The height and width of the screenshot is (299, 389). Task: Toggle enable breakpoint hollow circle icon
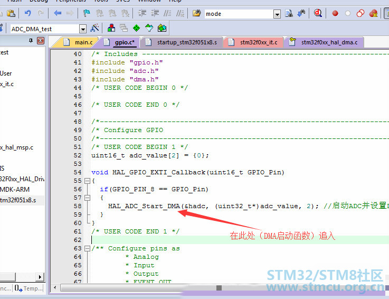pyautogui.click(x=348, y=13)
